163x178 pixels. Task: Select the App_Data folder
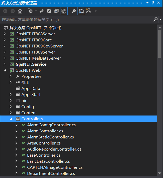[x=31, y=89]
